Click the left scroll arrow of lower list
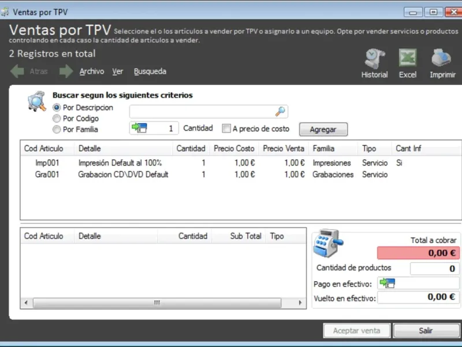The width and height of the screenshot is (462, 347). (x=26, y=302)
